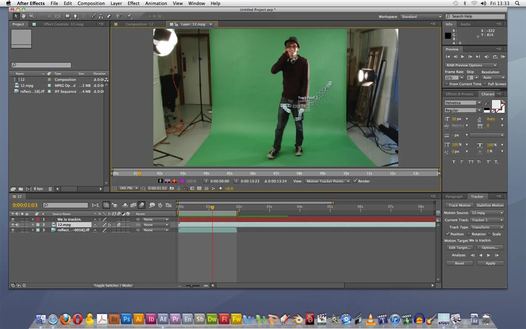
Task: Open the Composition menu
Action: pos(91,3)
